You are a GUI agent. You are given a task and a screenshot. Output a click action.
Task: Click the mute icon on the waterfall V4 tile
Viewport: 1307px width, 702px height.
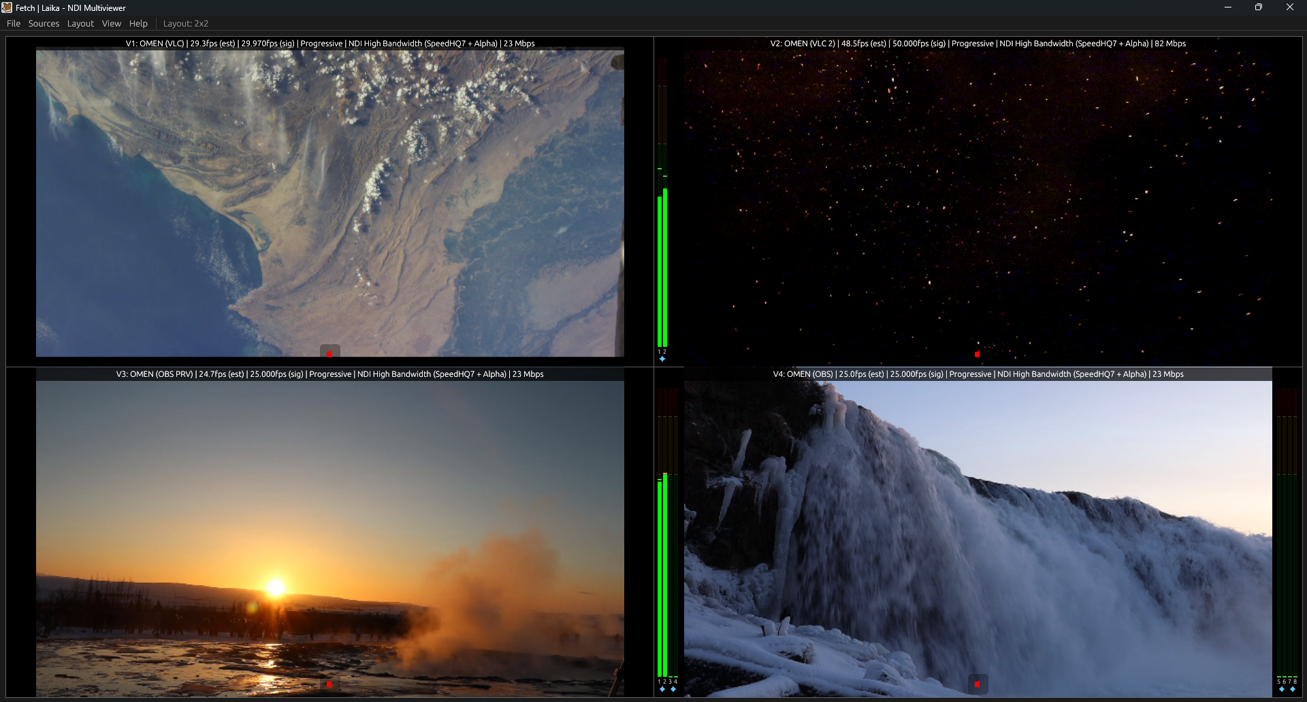point(978,684)
